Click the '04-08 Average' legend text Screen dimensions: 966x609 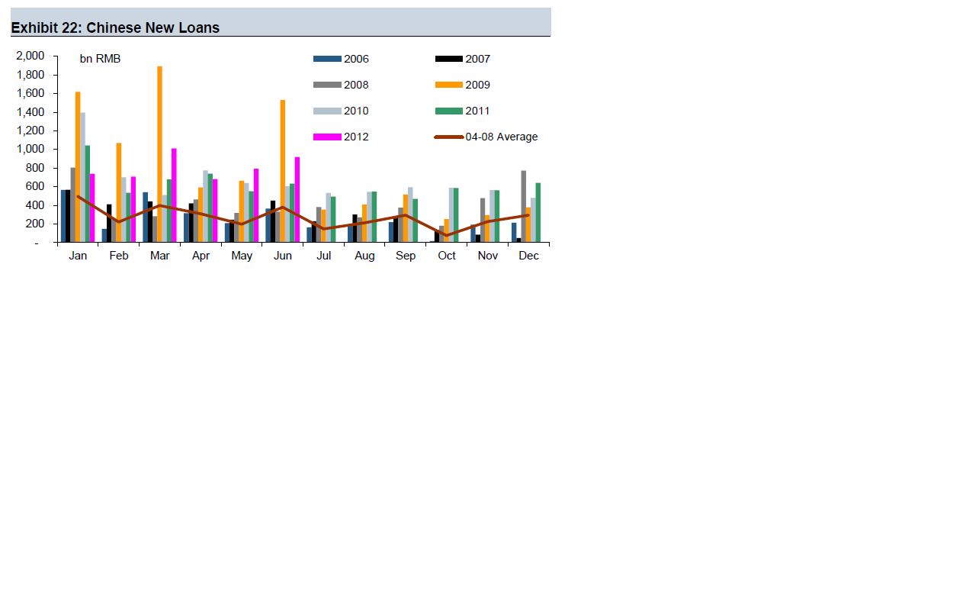[501, 137]
